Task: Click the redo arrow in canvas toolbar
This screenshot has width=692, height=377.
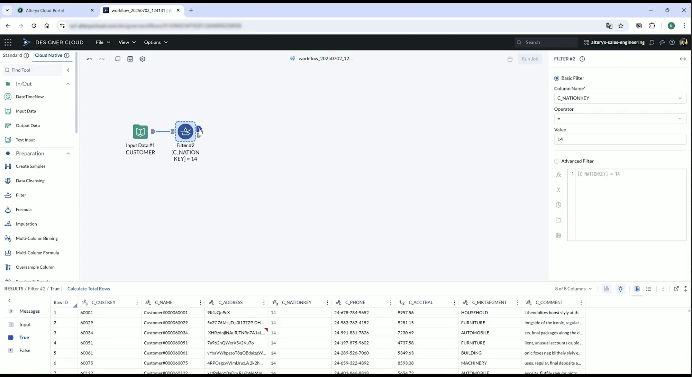Action: 102,59
